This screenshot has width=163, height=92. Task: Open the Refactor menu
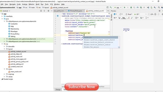click(x=31, y=4)
